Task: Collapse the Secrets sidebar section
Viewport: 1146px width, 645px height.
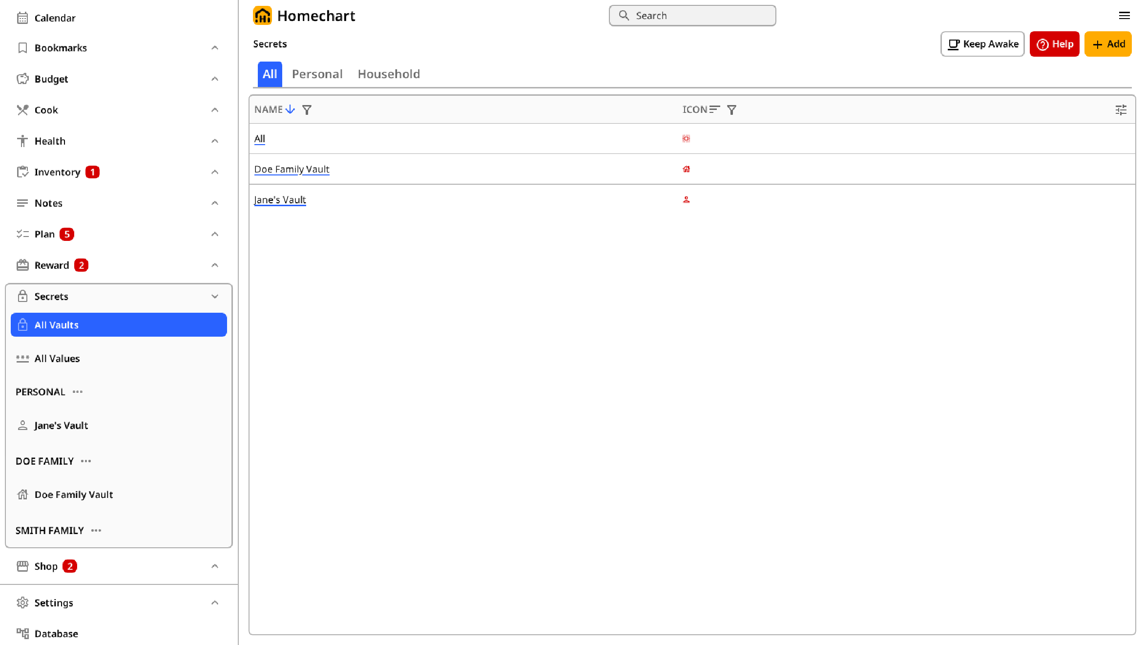Action: coord(215,297)
